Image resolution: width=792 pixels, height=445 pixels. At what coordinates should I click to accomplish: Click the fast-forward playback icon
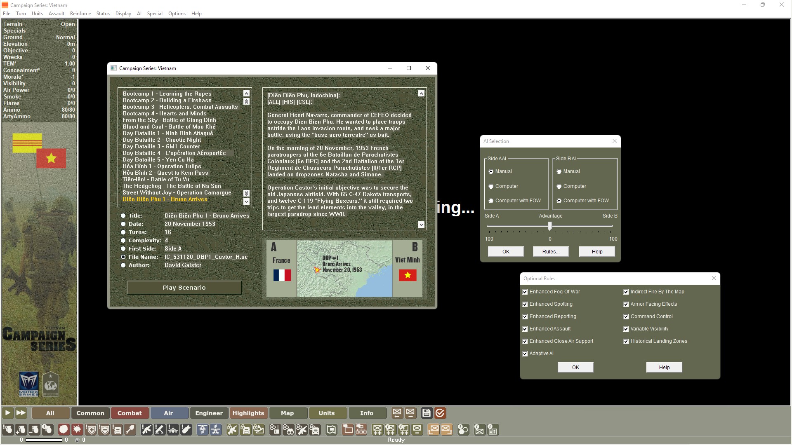point(20,412)
